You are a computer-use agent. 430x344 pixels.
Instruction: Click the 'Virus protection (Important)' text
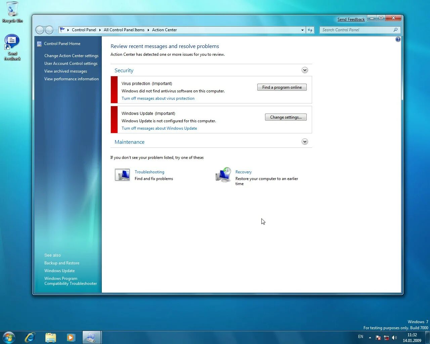pyautogui.click(x=147, y=84)
